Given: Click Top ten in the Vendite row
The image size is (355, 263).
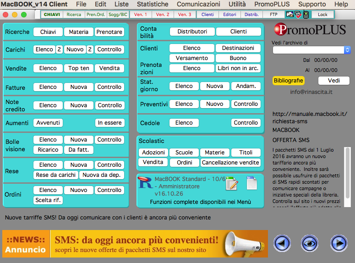Looking at the screenshot, I should point(79,68).
